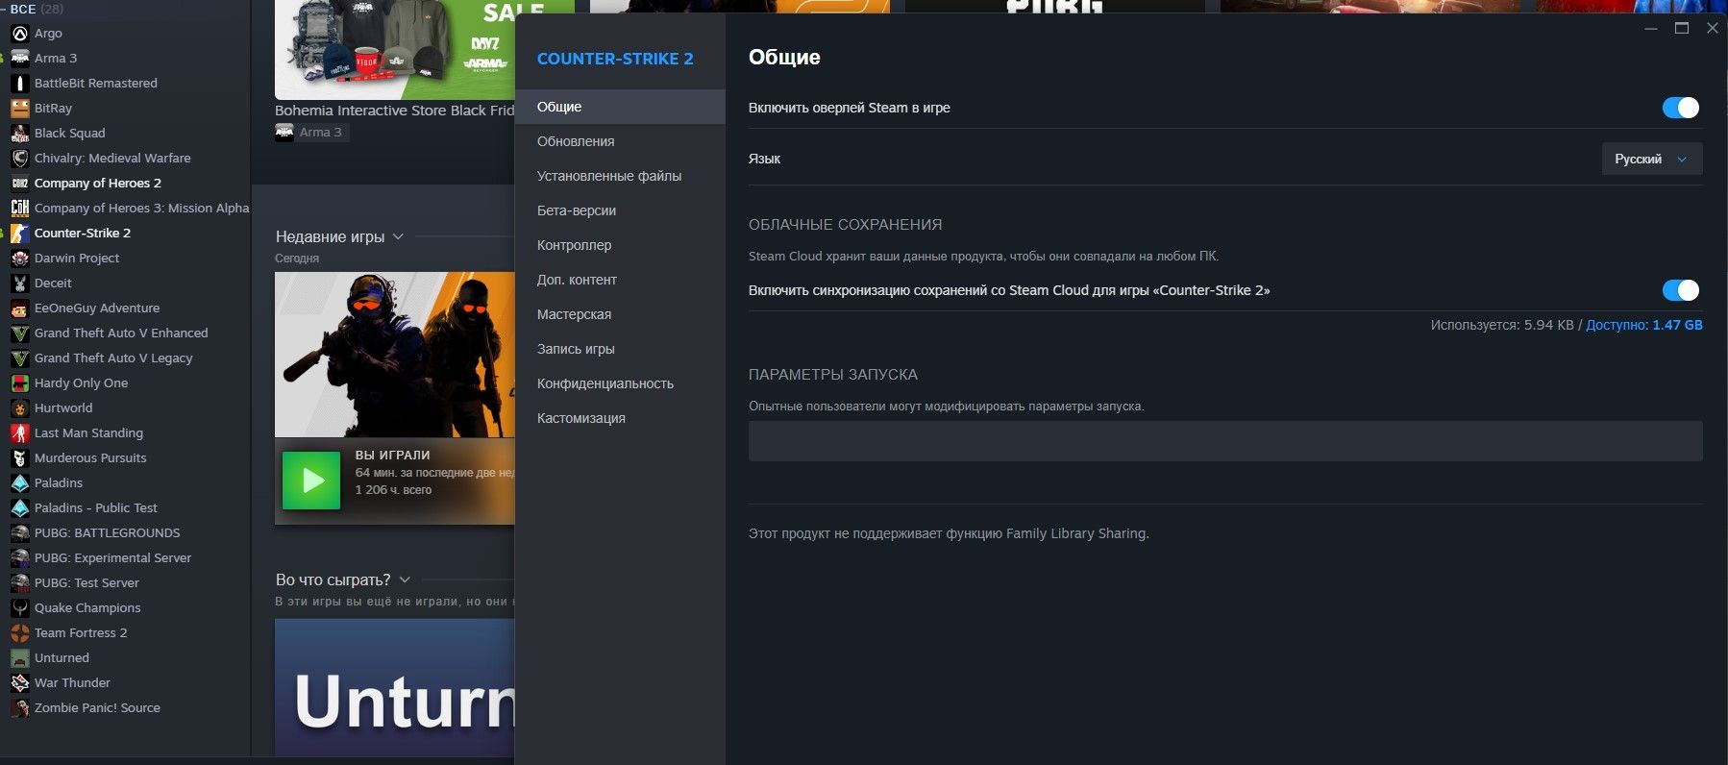Click the Team Fortress 2 icon
This screenshot has height=765, width=1728.
coord(19,633)
